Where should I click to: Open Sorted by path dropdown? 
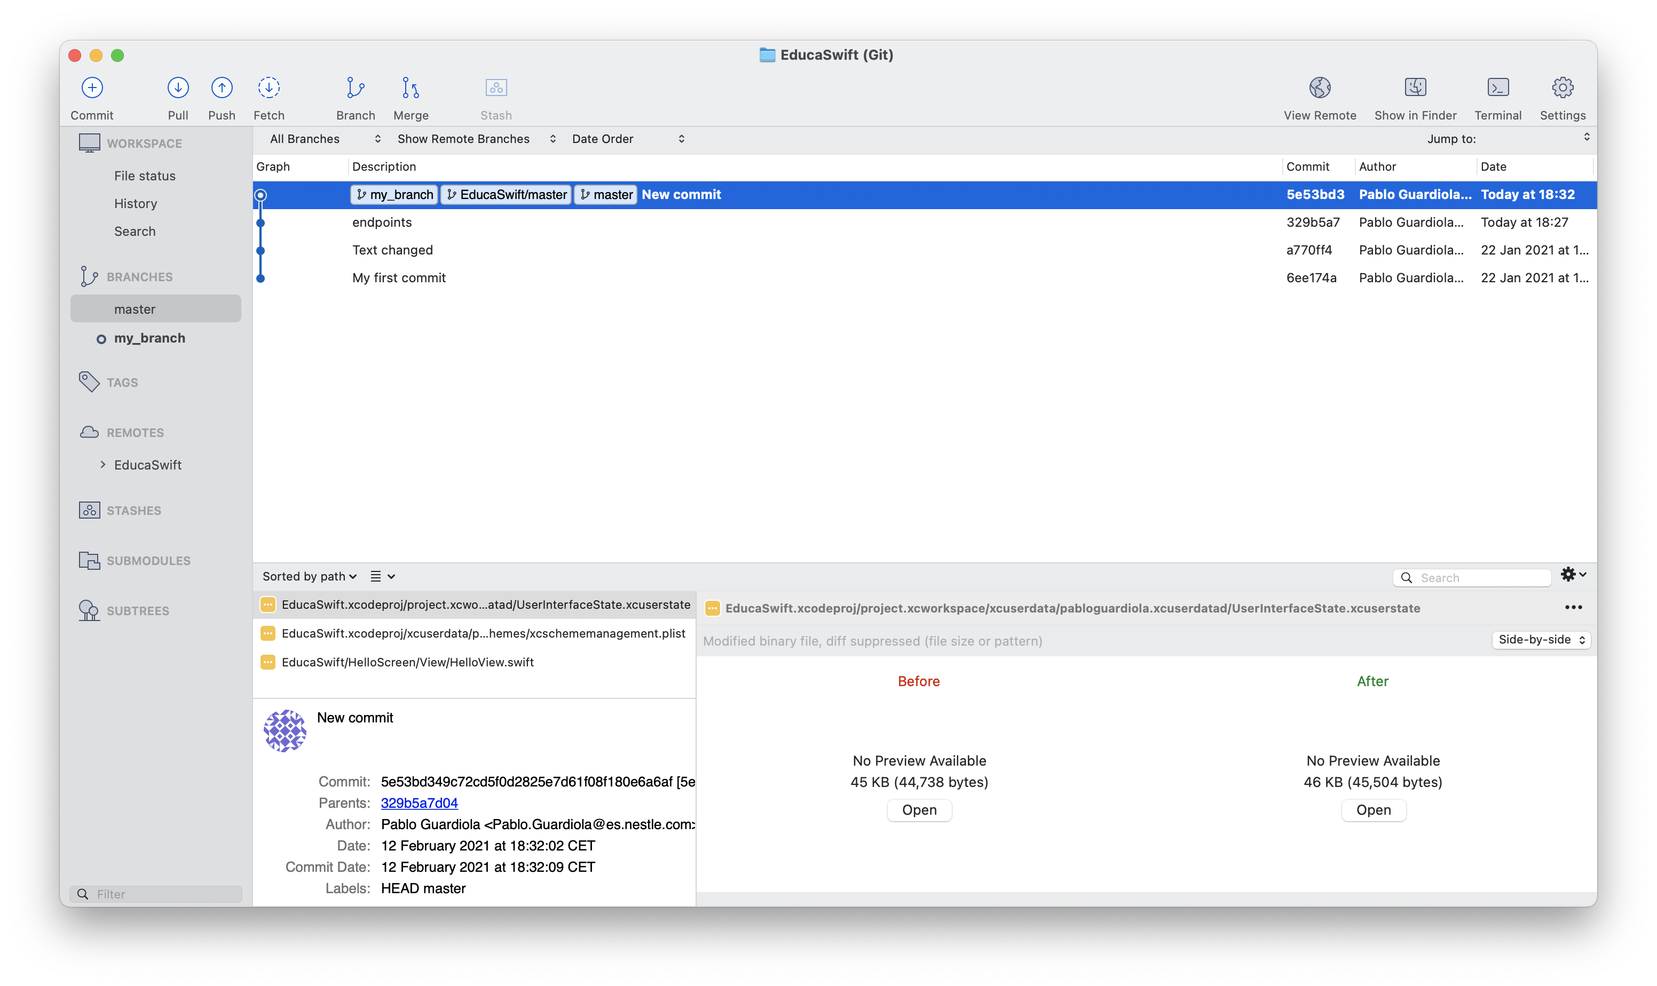tap(310, 577)
